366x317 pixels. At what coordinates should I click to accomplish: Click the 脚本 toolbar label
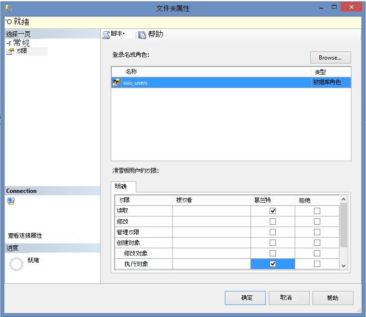117,34
